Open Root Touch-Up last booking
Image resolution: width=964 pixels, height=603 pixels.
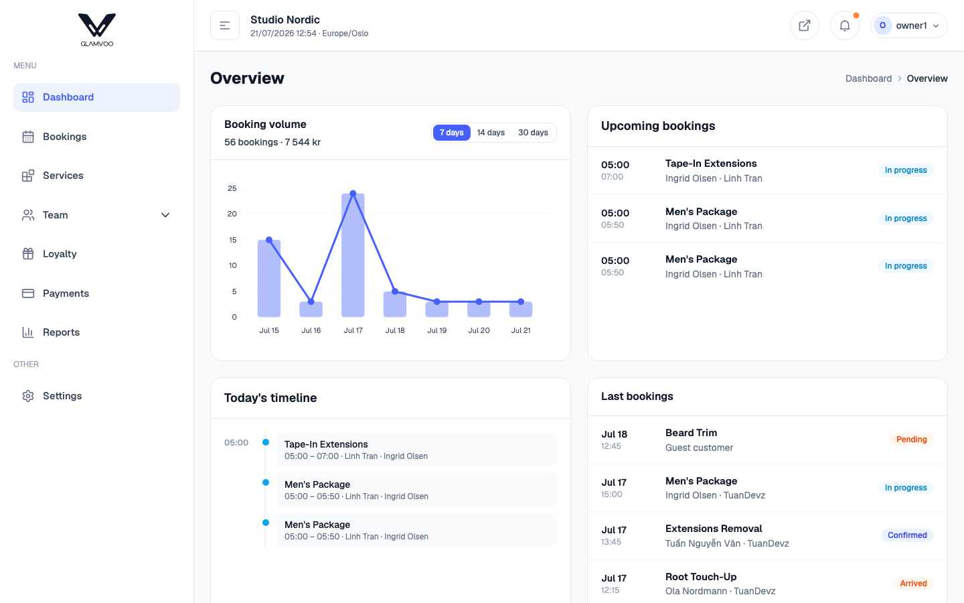coord(767,582)
